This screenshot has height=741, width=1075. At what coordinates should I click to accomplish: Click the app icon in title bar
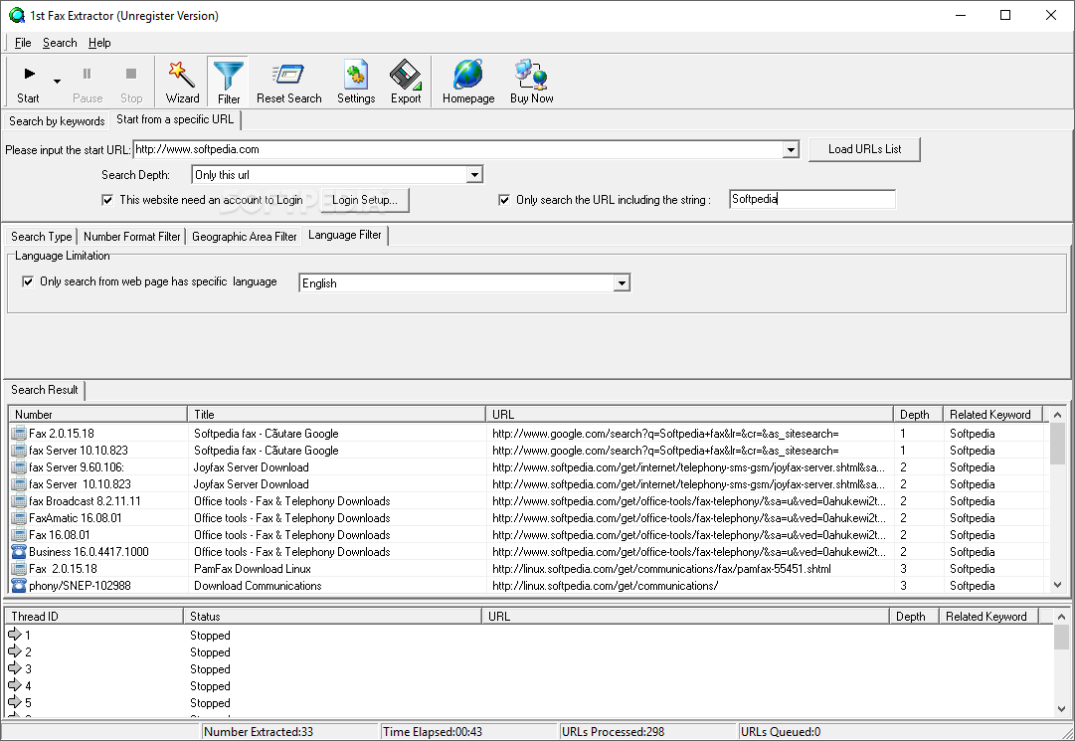[x=16, y=15]
